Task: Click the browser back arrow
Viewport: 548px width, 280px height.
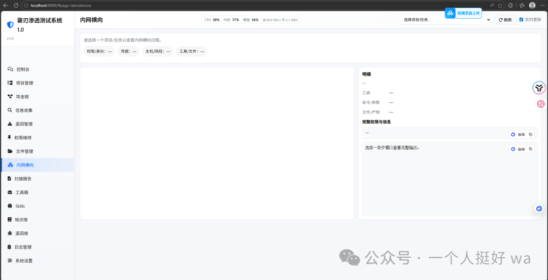Action: click(x=6, y=5)
